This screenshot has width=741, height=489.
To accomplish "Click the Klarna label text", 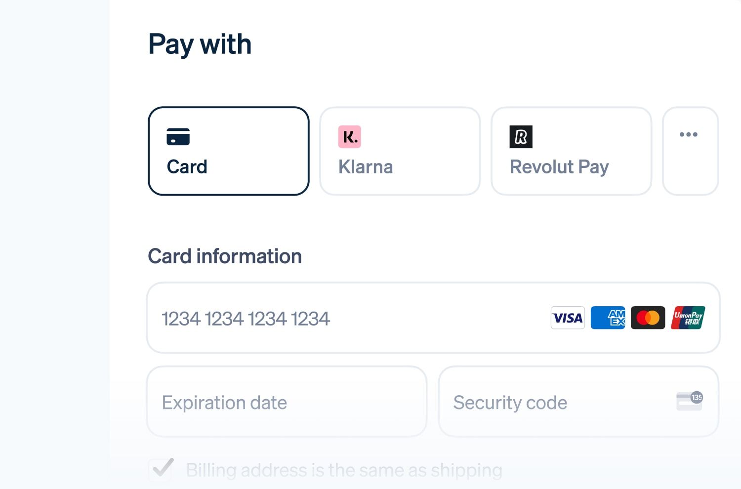I will pos(366,167).
